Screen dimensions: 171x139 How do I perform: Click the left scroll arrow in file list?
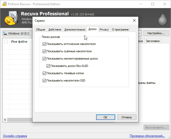pos(5,120)
